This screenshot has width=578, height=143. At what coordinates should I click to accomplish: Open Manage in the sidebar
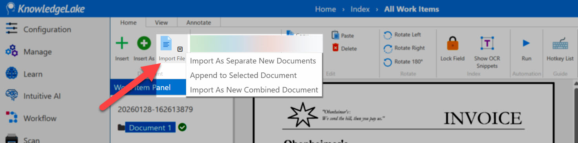[x=29, y=52]
